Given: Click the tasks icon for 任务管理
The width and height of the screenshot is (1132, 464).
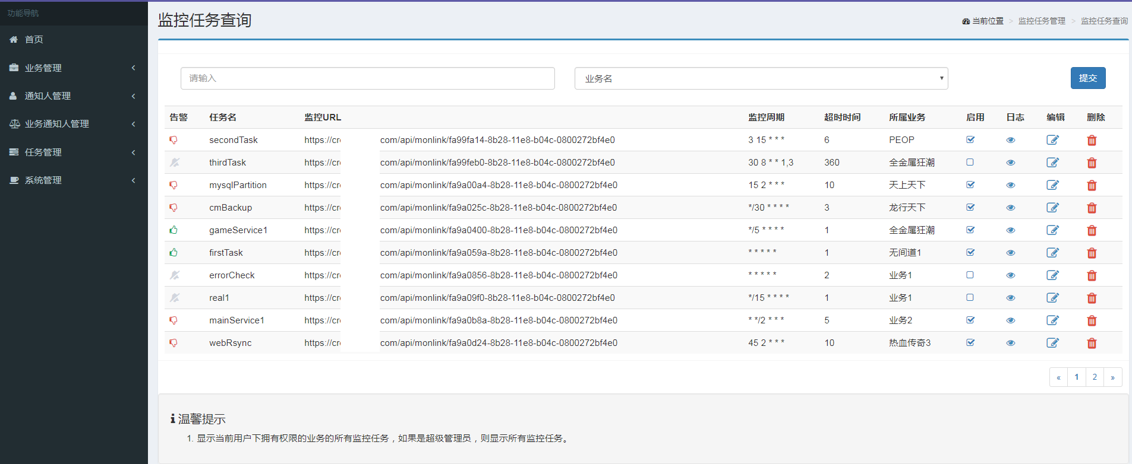Looking at the screenshot, I should click(14, 152).
